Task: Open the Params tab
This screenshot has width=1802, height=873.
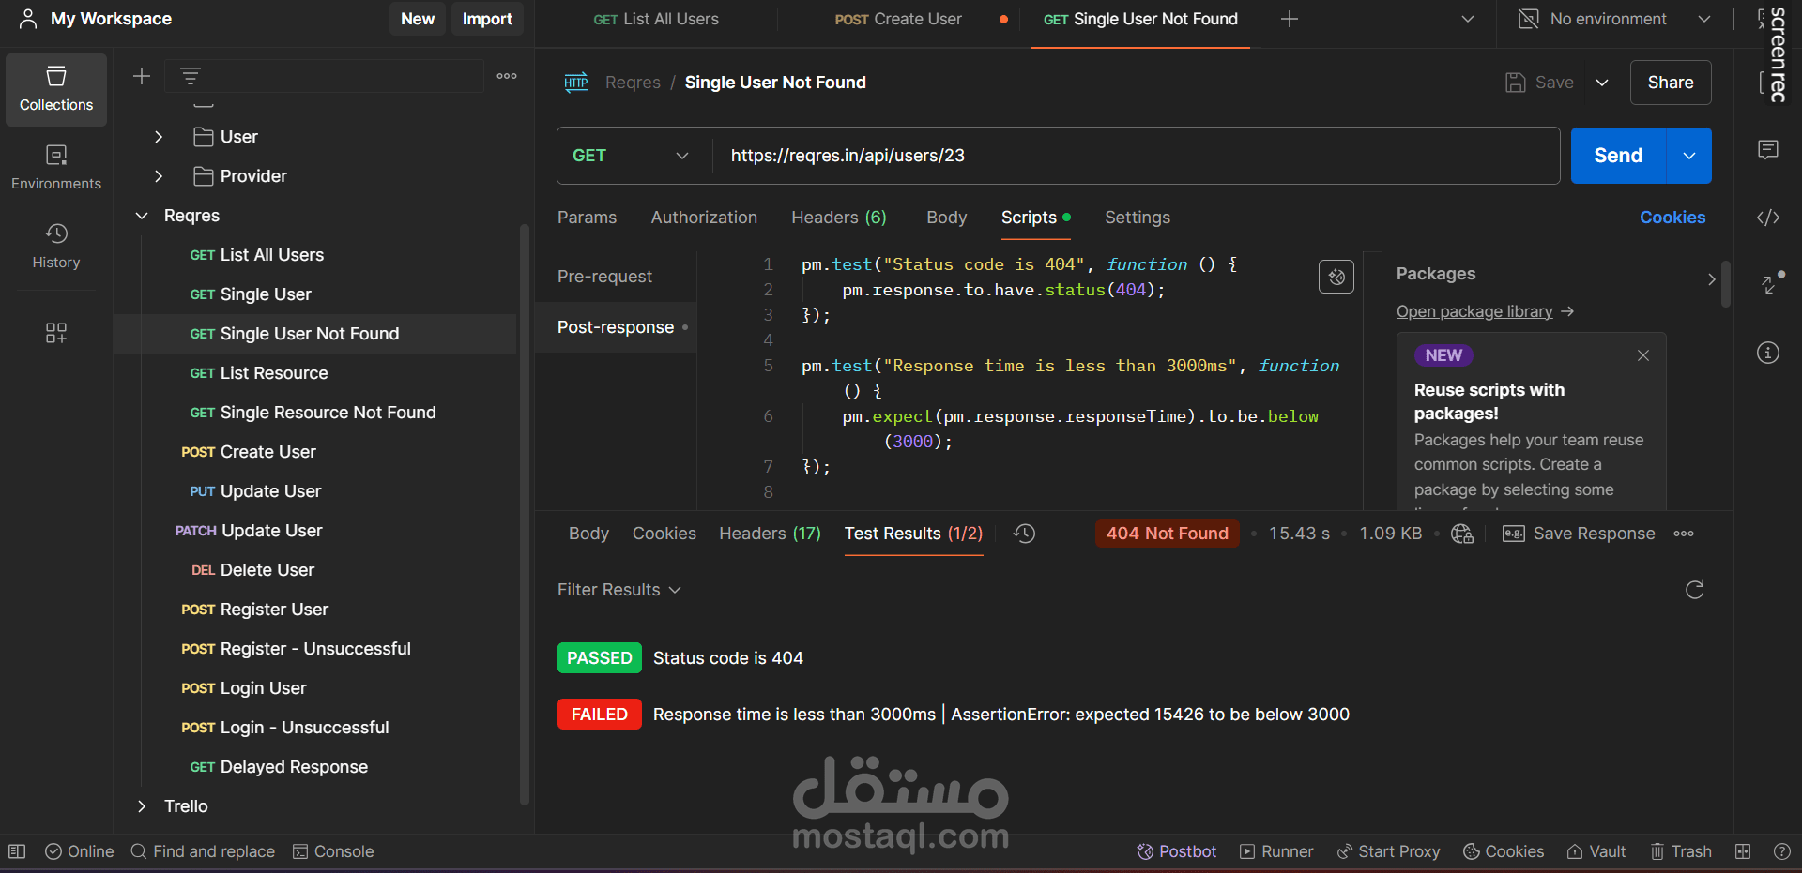Action: tap(587, 218)
